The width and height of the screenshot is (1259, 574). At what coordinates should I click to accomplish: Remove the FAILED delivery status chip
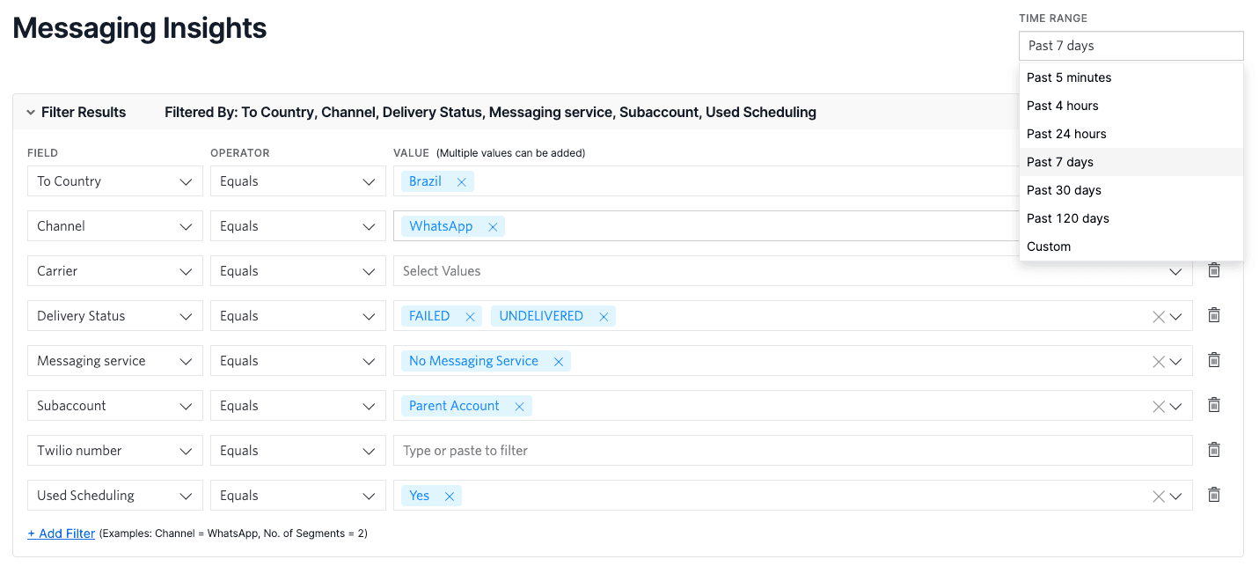pos(470,315)
